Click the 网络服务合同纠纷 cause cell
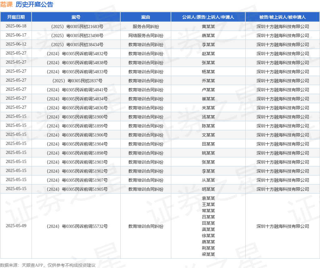The image size is (320, 268). coord(146,36)
